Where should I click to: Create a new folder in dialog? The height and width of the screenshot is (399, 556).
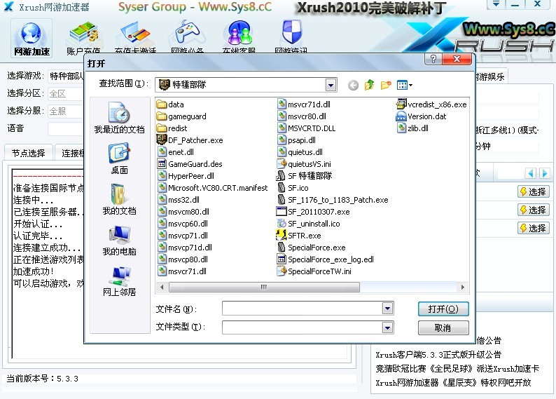[x=386, y=85]
